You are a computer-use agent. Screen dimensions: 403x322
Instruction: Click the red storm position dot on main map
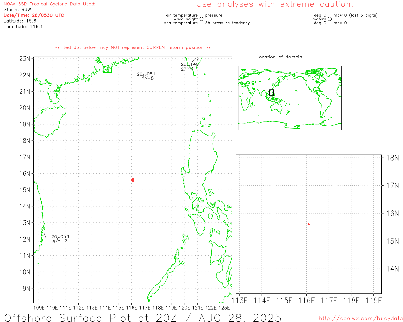[133, 180]
